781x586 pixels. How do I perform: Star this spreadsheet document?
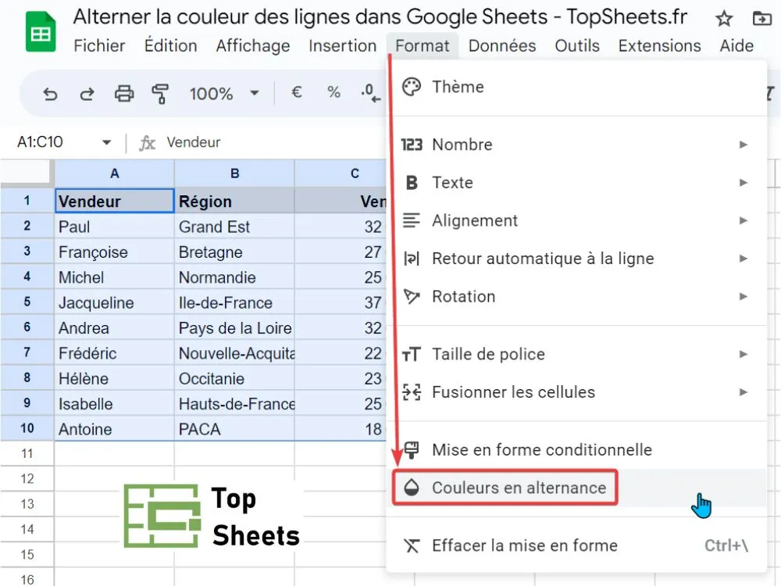(x=724, y=19)
